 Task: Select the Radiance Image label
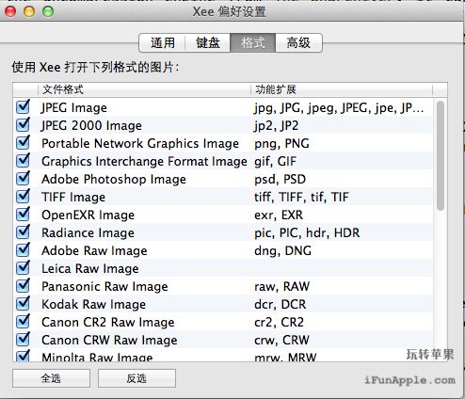(88, 233)
